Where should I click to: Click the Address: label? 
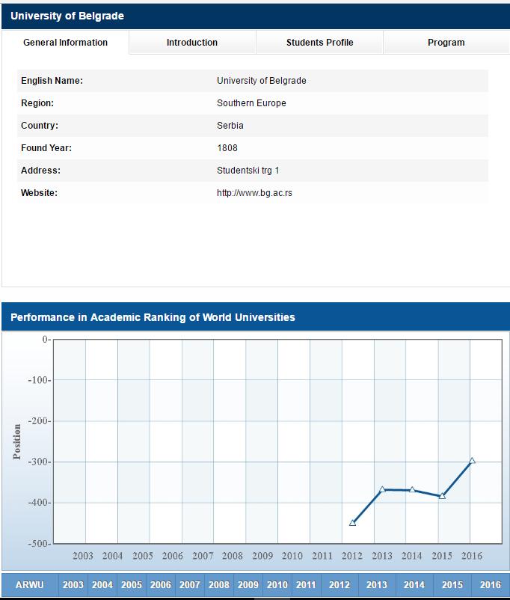[40, 171]
